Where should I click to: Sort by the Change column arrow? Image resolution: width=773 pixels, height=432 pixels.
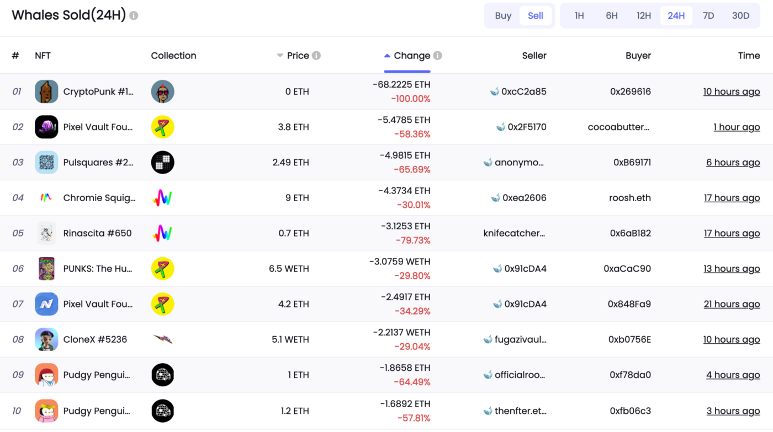[387, 56]
